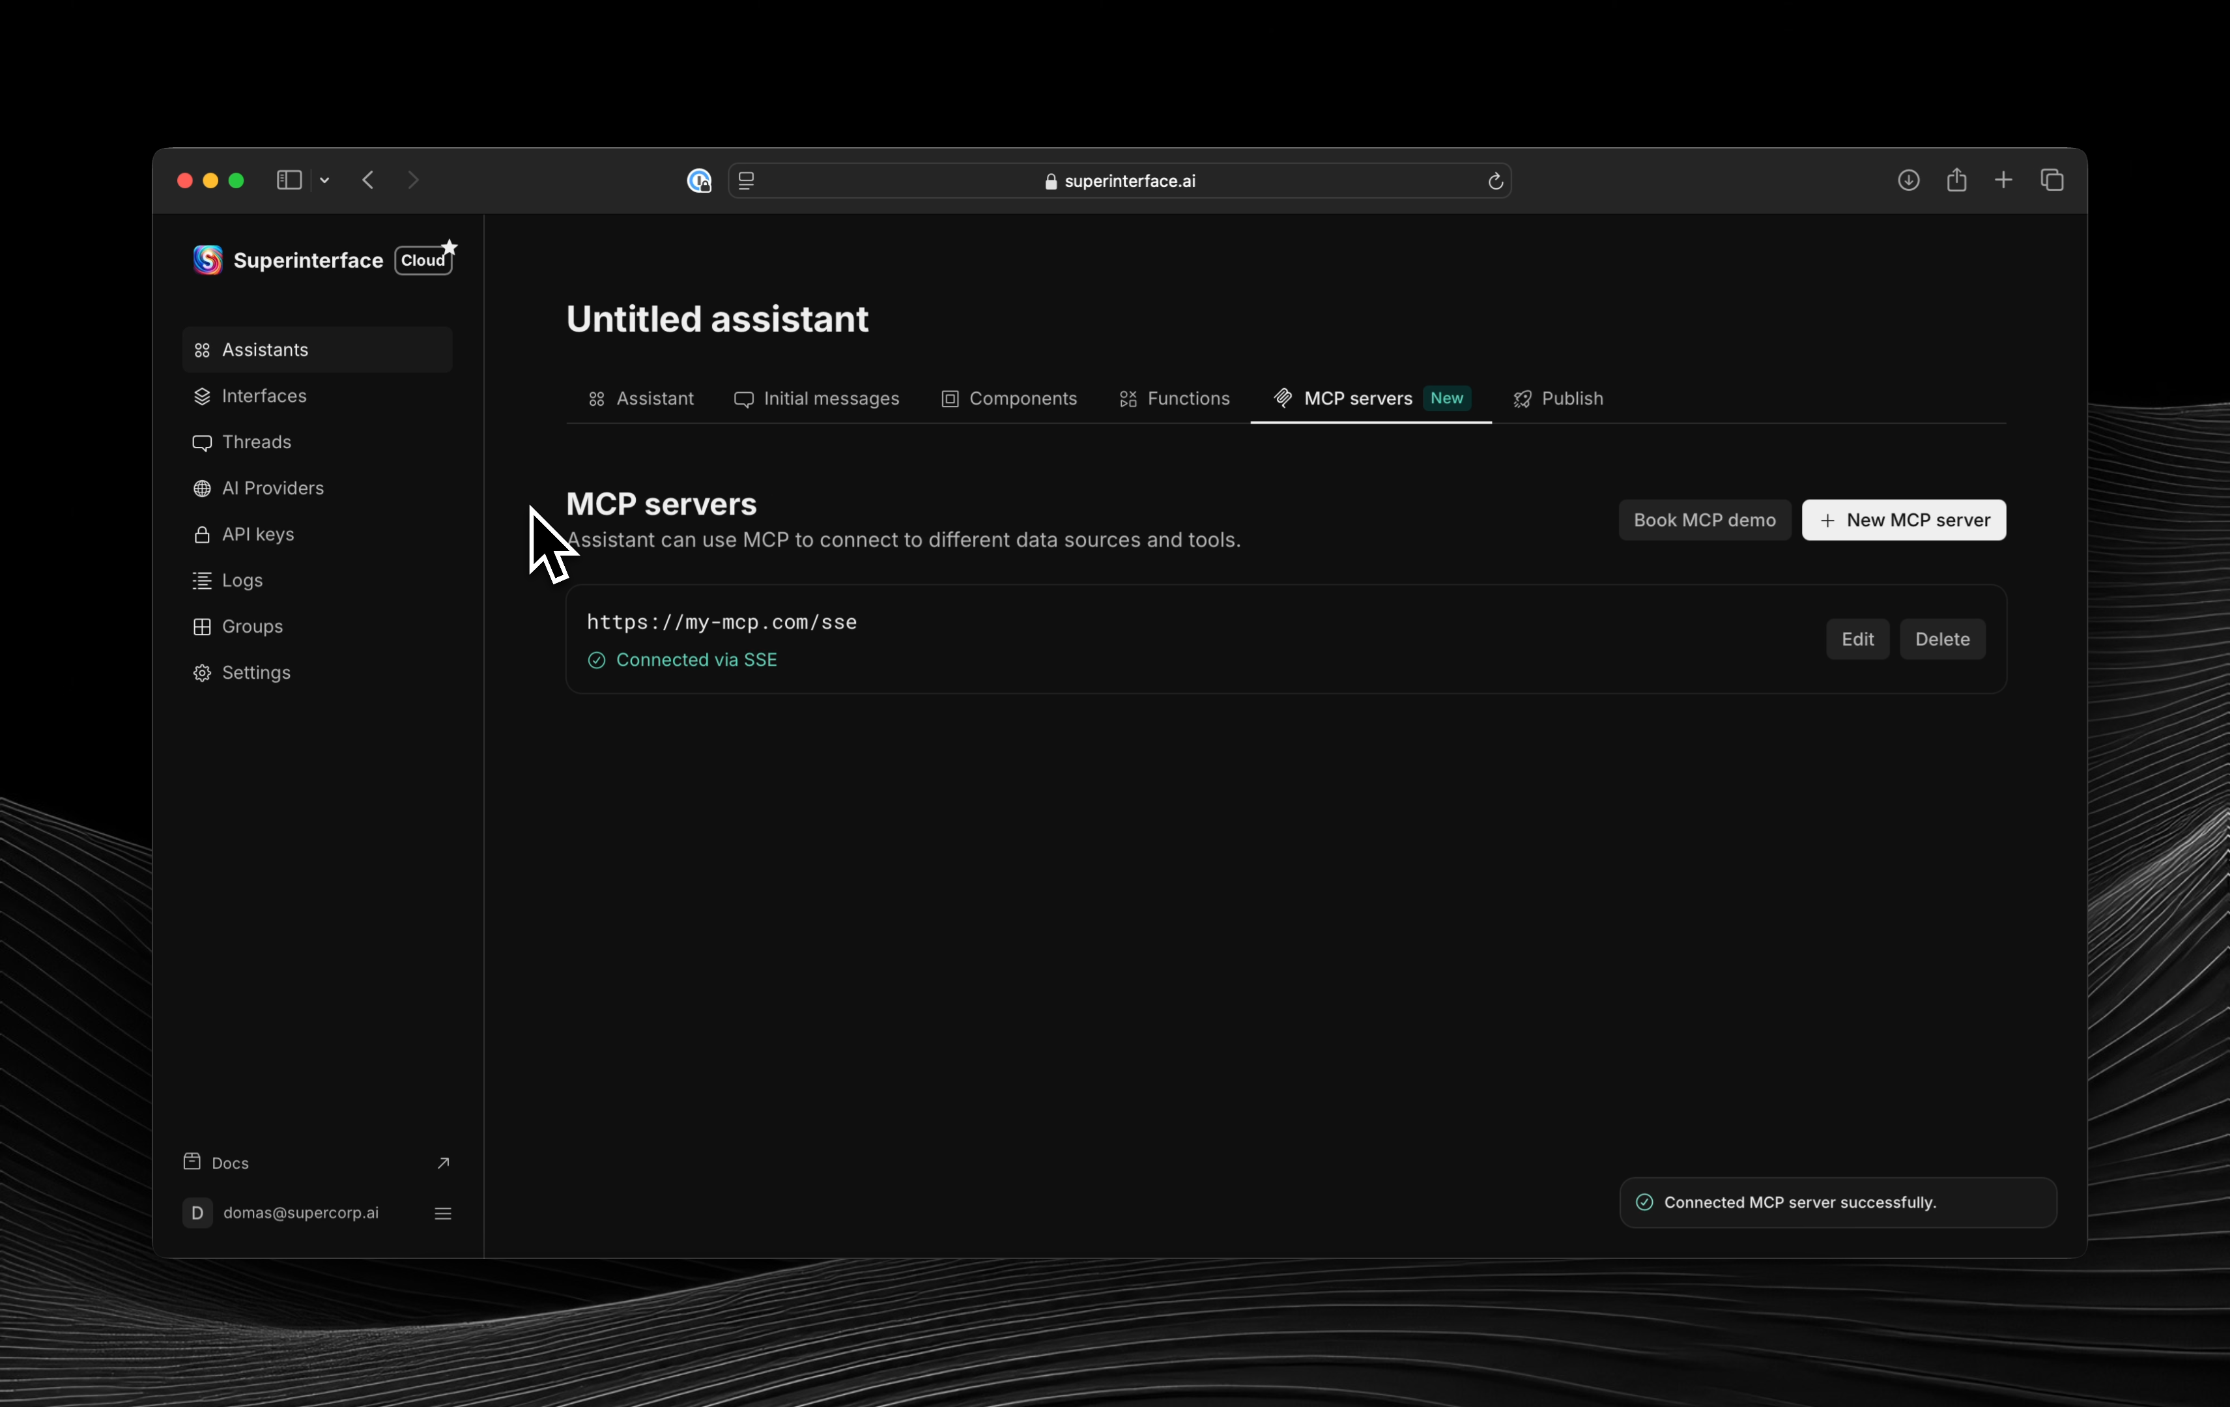Open the account menu next to domas@supercorp.ai
This screenshot has height=1407, width=2230.
click(442, 1213)
